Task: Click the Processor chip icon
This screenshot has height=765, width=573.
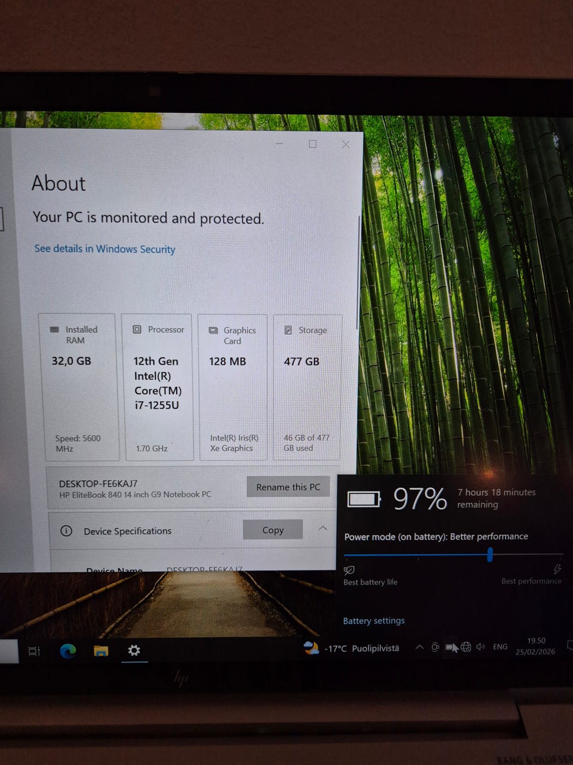Action: tap(137, 329)
